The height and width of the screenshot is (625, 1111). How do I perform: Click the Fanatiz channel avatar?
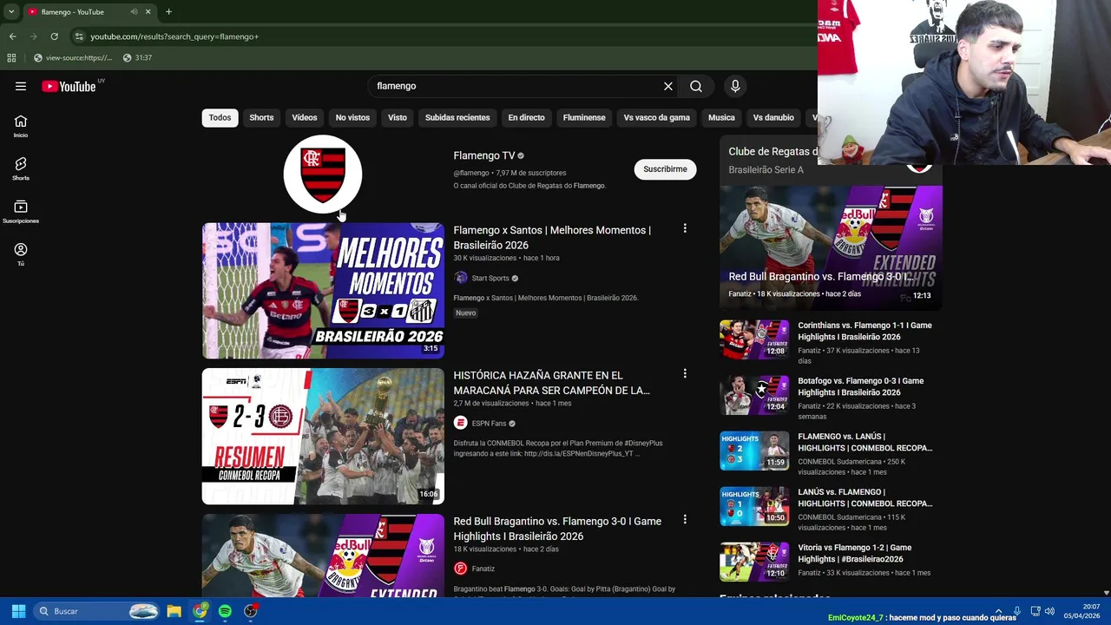461,569
